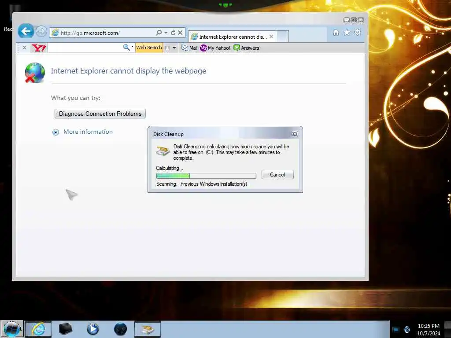Click the Yahoo toolbar search box
This screenshot has height=338, width=451.
click(85, 48)
